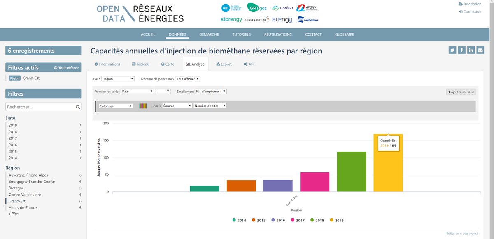Toggle the 2017 legend series
Screen dimensions: 494x239
click(298, 220)
